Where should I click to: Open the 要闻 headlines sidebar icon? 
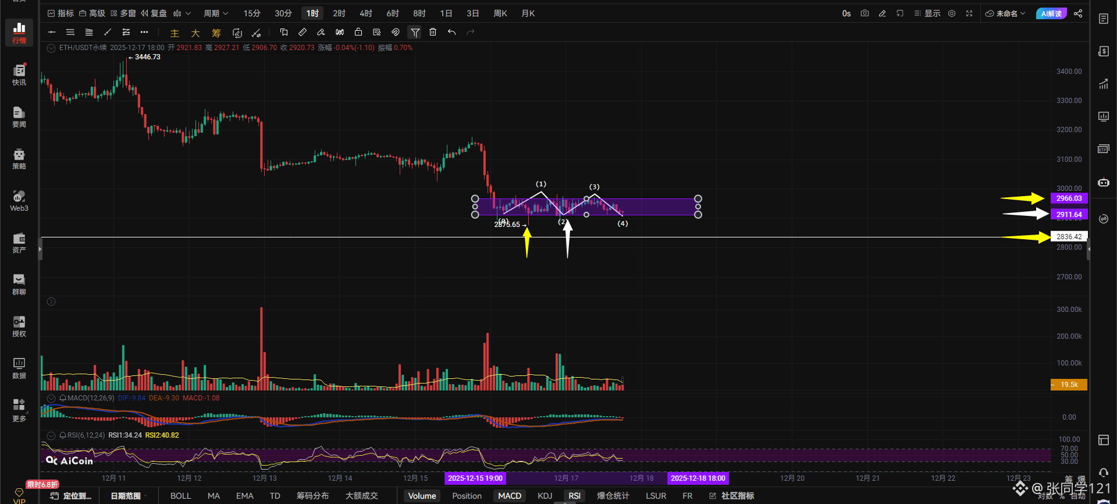click(19, 116)
